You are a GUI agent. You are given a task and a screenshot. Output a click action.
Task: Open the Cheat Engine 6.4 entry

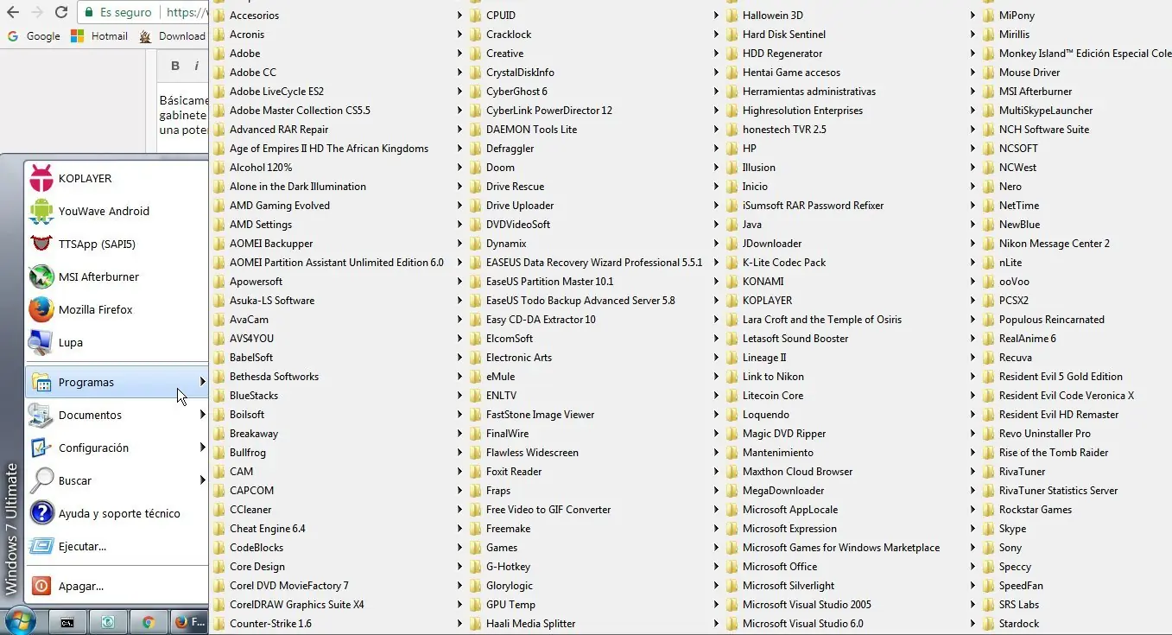click(338, 529)
